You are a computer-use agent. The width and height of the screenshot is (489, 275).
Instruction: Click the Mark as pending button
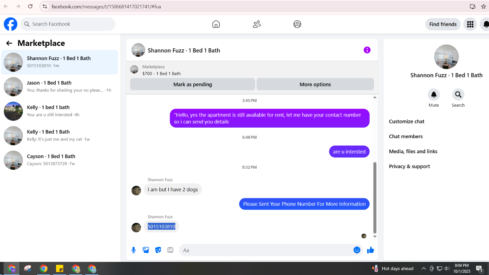click(193, 84)
